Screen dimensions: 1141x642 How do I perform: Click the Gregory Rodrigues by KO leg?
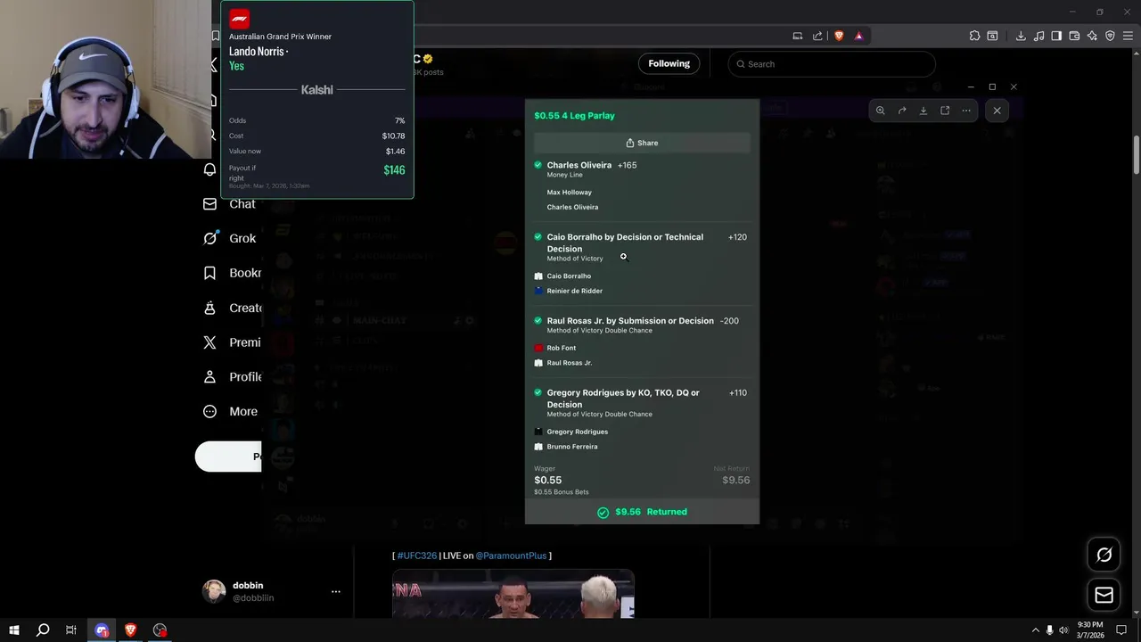point(623,398)
